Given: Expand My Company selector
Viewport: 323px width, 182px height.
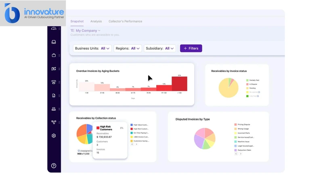Looking at the screenshot, I should (88, 31).
